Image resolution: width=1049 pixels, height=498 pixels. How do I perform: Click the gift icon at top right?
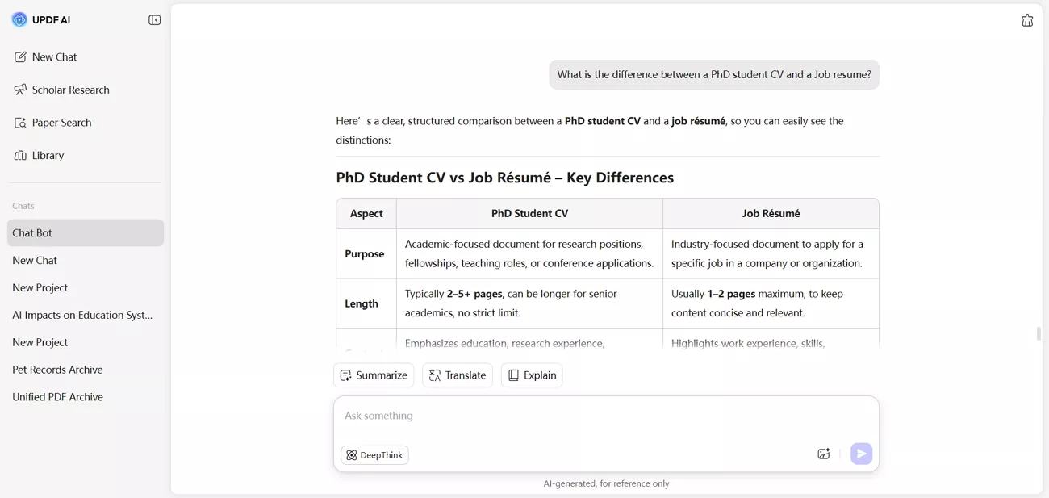[x=1027, y=21]
